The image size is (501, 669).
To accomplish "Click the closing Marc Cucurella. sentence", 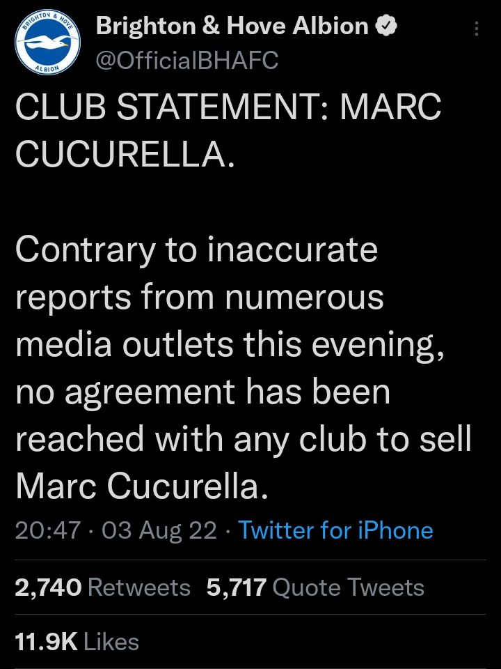I will [x=142, y=487].
